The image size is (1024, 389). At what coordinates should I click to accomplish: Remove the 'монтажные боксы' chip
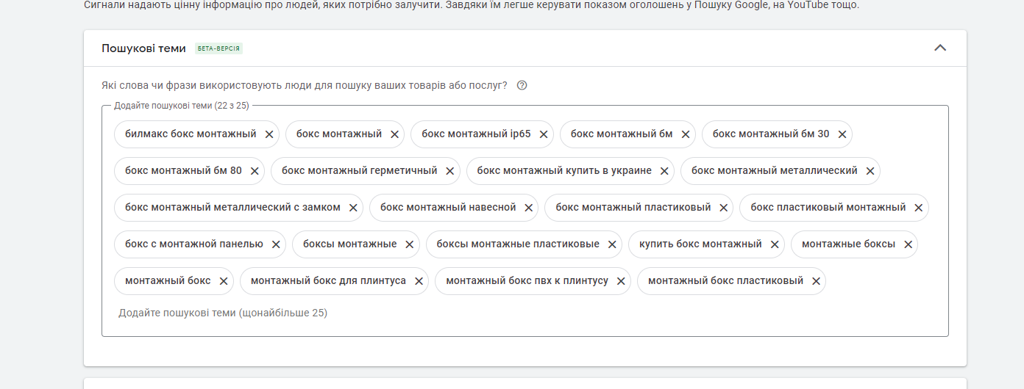[908, 244]
